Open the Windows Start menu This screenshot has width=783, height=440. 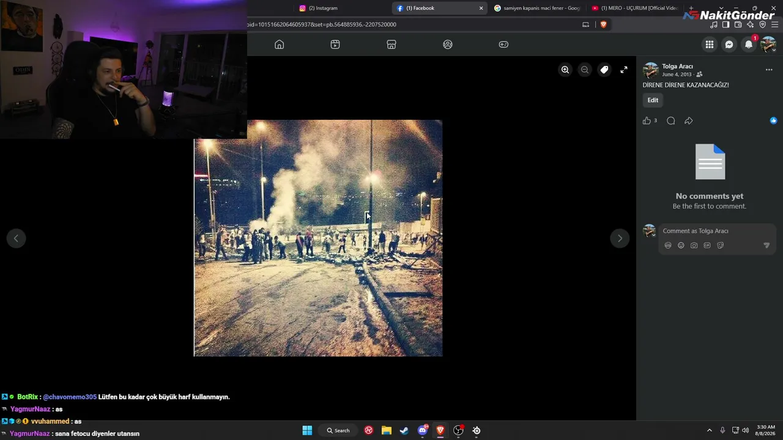click(x=307, y=430)
